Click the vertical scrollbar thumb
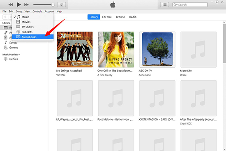The image size is (226, 151). tap(224, 43)
